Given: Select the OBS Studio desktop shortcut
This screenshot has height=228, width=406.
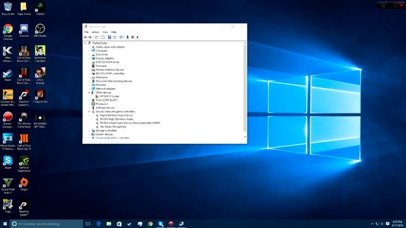Looking at the screenshot, I should (x=40, y=30).
